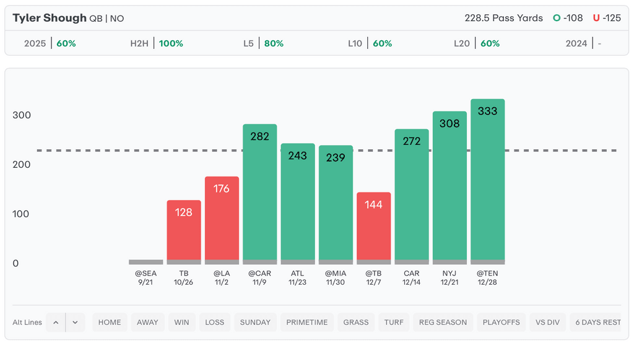Select the GRASS surface filter

coord(356,322)
